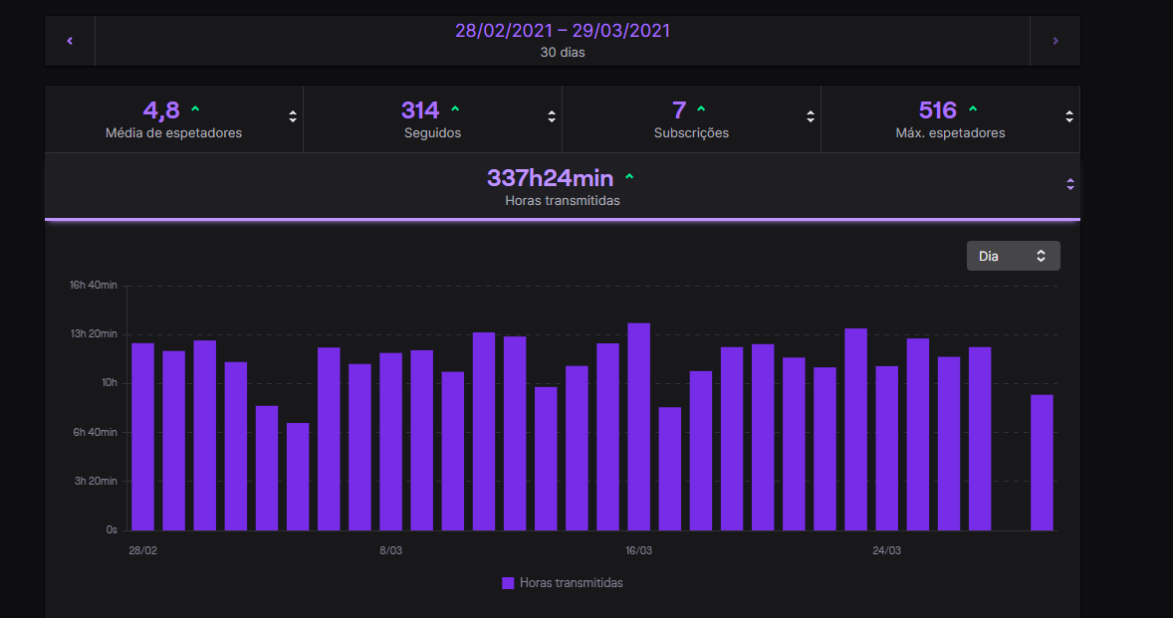Screen dimensions: 1173x618
Task: Click the 28/02/2021 – 29/03/2021 date range
Action: (563, 31)
